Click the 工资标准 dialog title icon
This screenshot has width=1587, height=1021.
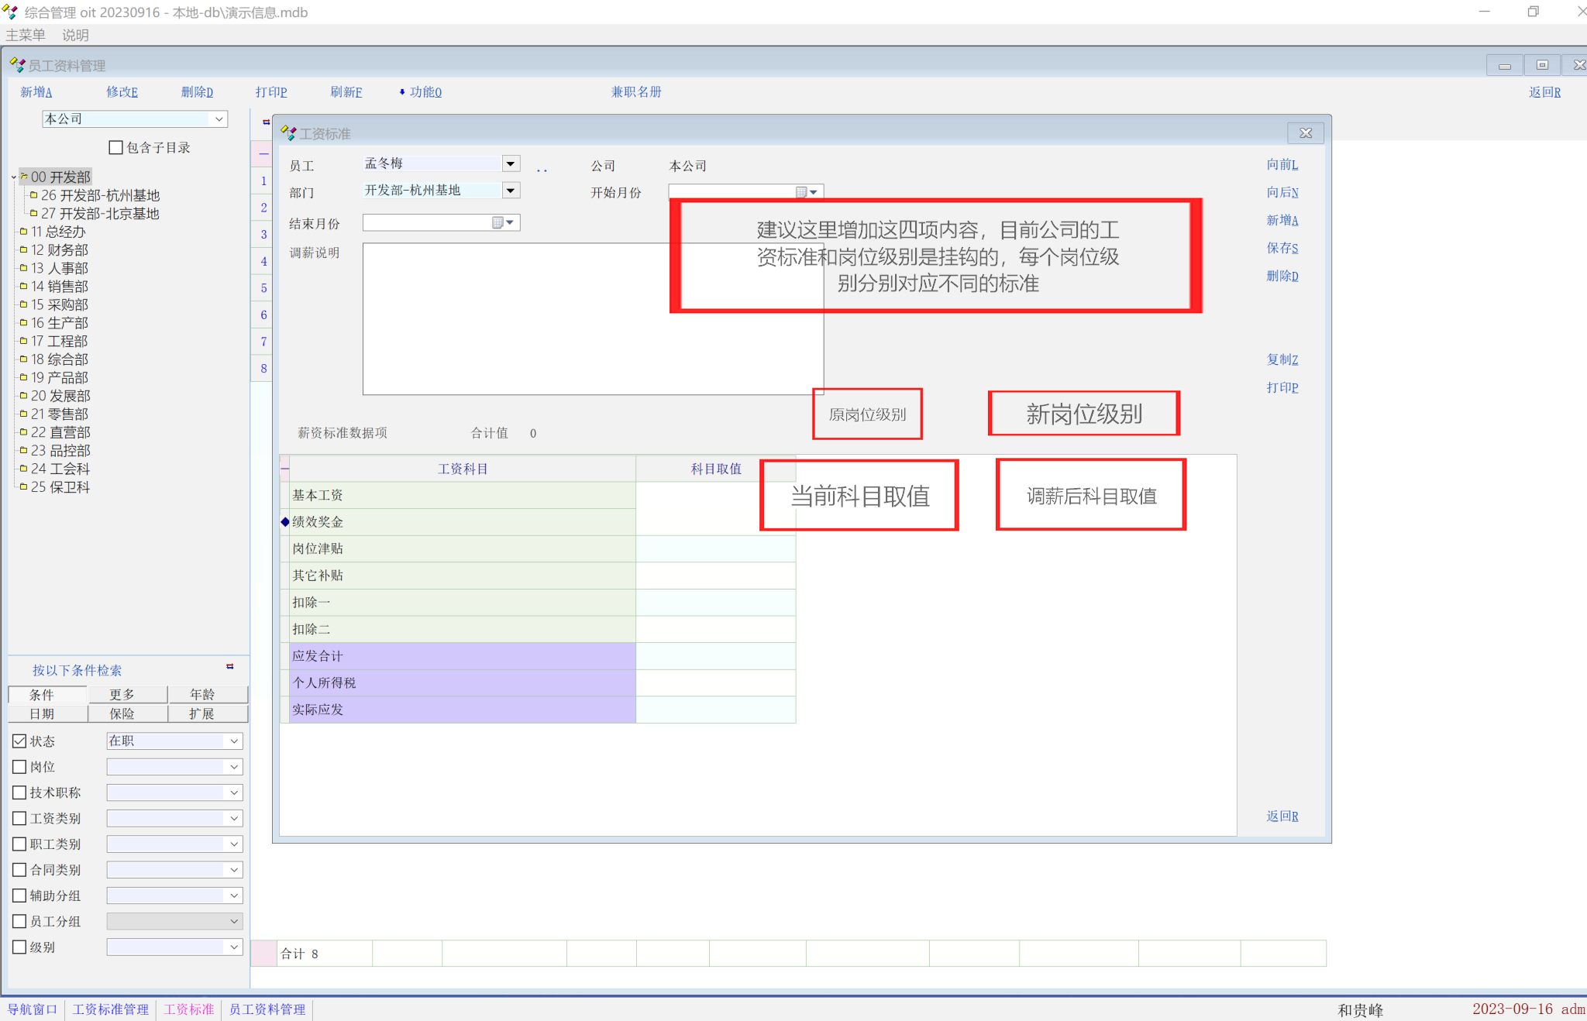tap(288, 133)
